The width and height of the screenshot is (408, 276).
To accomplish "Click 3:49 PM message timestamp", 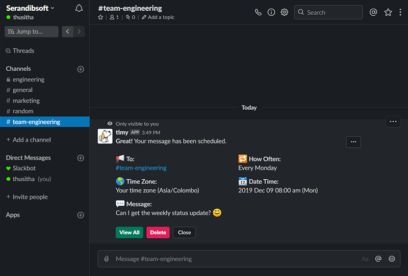I will point(151,132).
